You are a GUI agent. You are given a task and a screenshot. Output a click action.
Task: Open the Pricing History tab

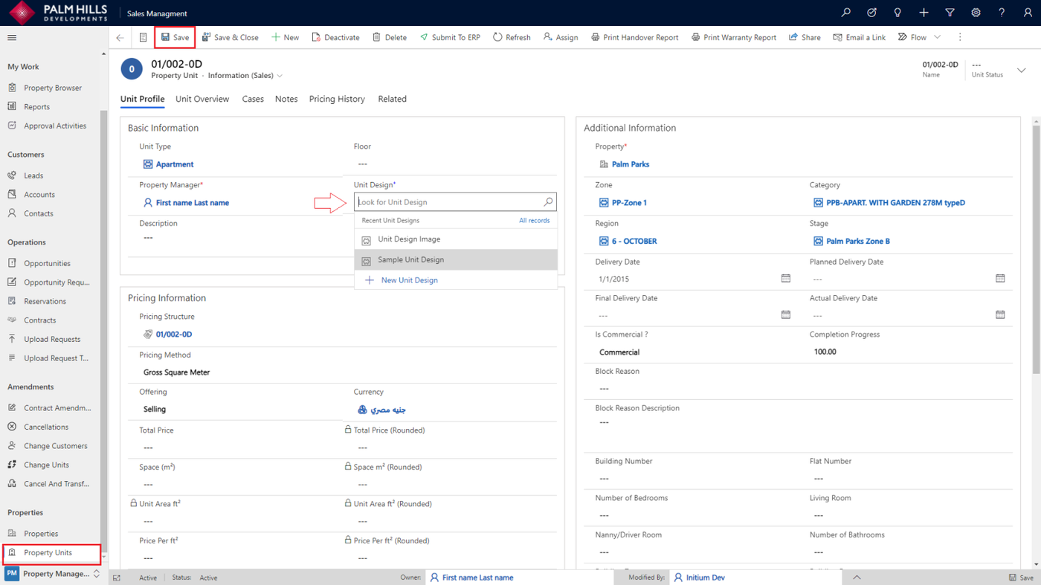[337, 99]
